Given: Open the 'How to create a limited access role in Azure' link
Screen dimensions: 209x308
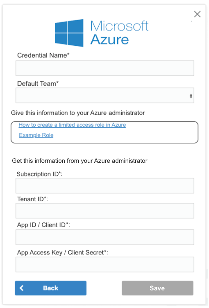Looking at the screenshot, I should point(72,125).
